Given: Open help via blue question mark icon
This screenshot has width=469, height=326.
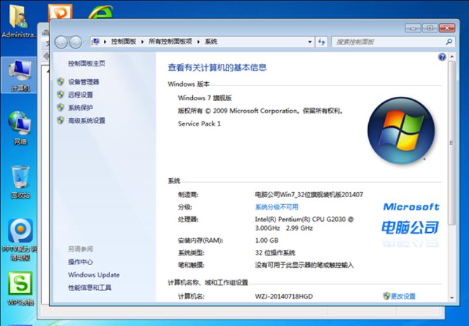Looking at the screenshot, I should pyautogui.click(x=442, y=57).
